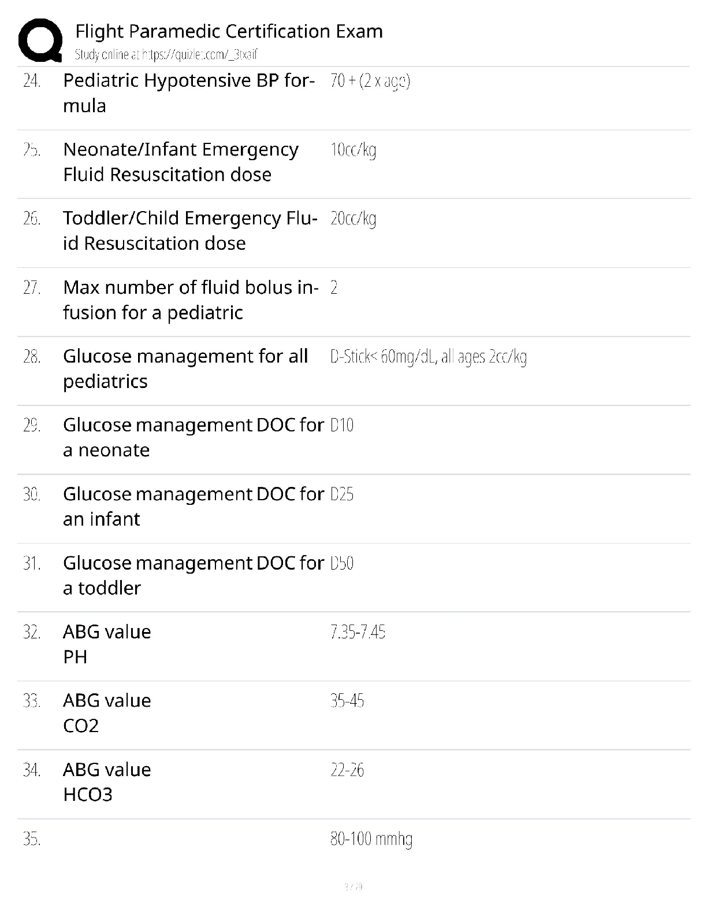The width and height of the screenshot is (707, 916).
Task: Click the 7.35-7.45 definition
Action: coord(358,632)
